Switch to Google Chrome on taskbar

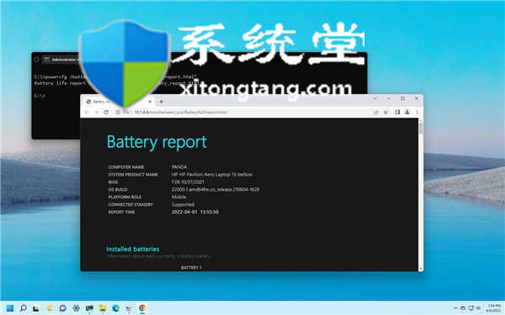142,308
